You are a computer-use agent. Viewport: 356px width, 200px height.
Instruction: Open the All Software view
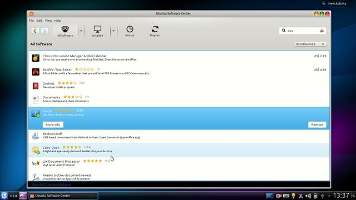pyautogui.click(x=65, y=31)
